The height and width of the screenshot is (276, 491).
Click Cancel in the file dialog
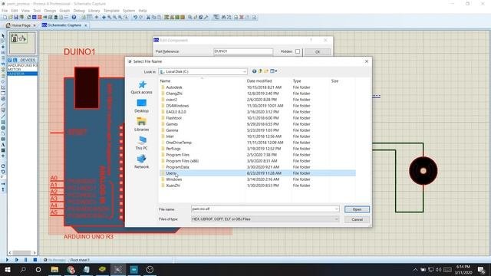tap(357, 219)
